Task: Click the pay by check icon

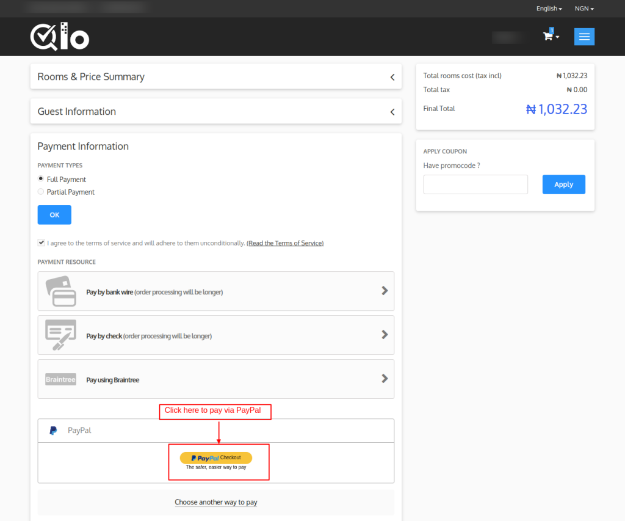Action: (x=61, y=335)
